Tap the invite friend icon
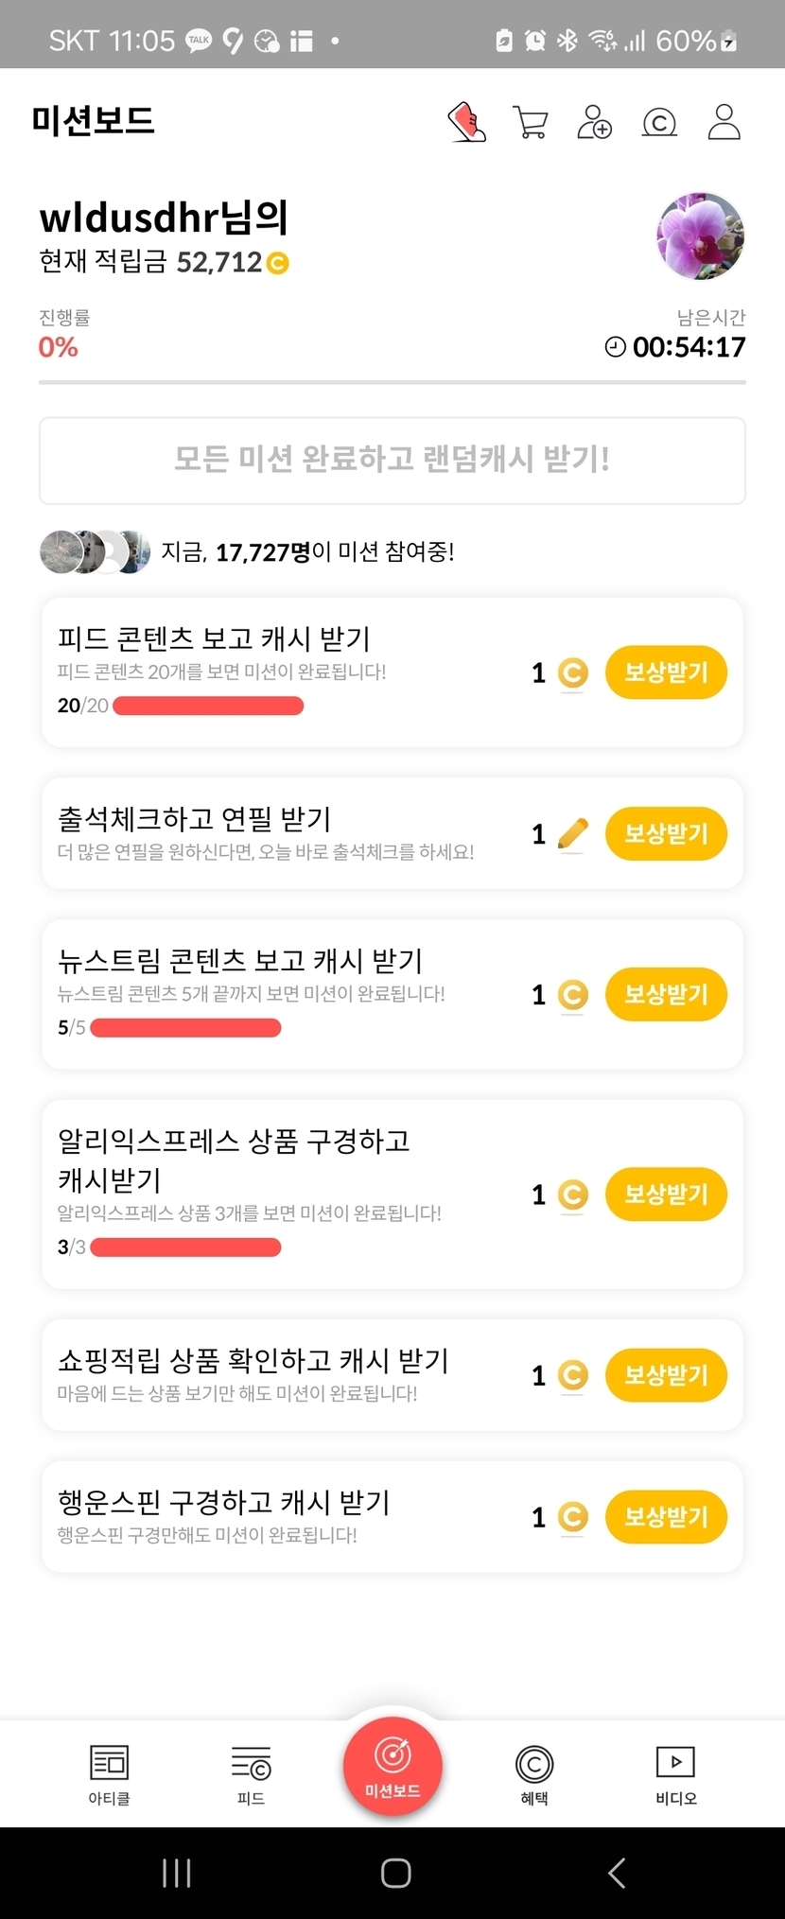Screen dimensions: 785x1919 click(595, 122)
